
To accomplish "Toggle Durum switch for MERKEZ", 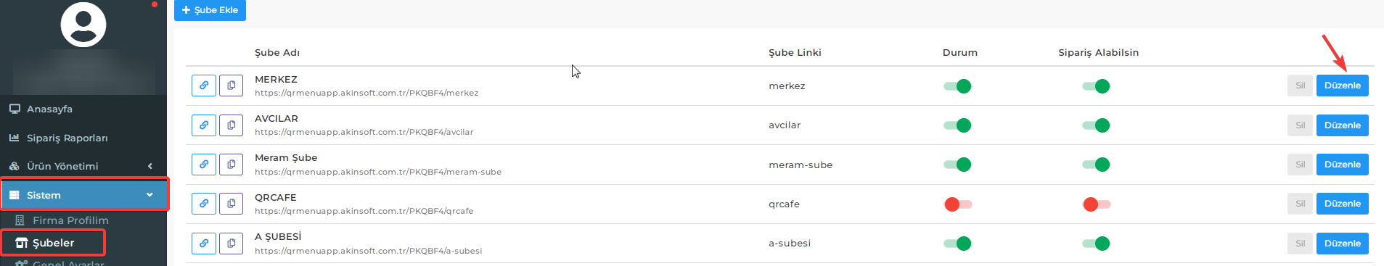I will tap(957, 86).
